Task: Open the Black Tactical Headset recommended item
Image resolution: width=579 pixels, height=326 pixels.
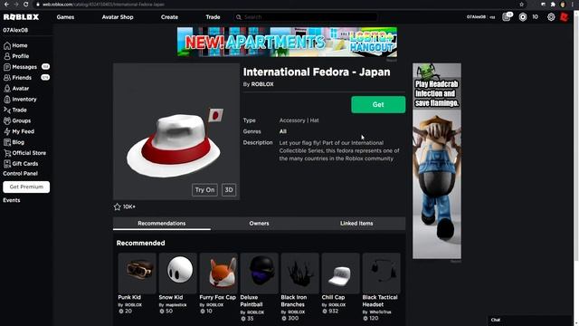Action: tap(381, 287)
